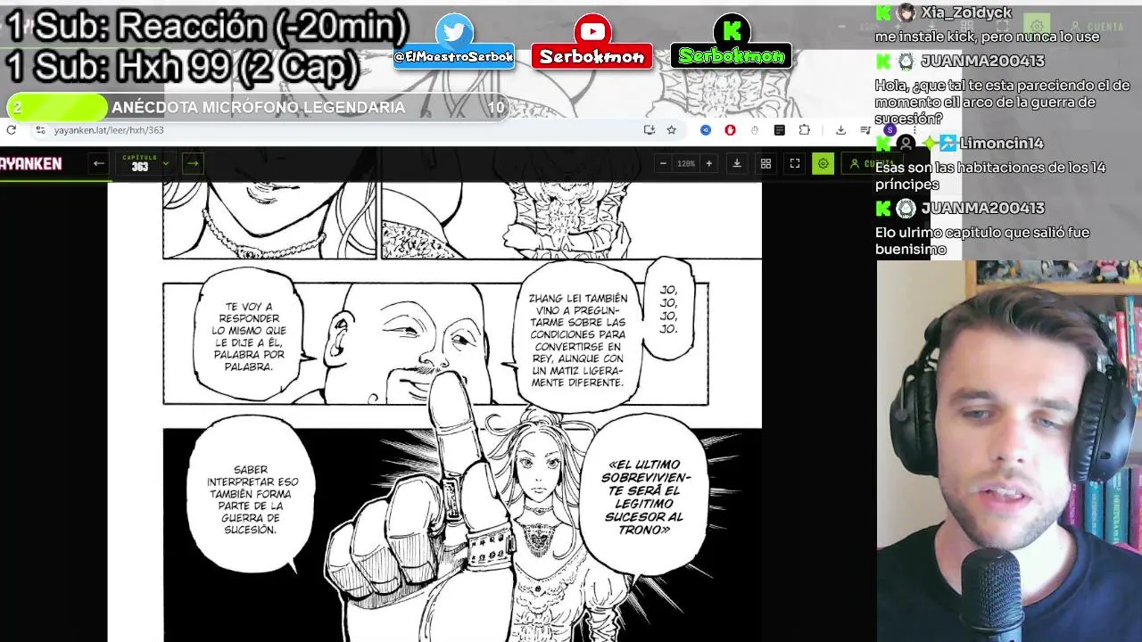Open the Capítulo 363 chapter dropdown

(145, 163)
